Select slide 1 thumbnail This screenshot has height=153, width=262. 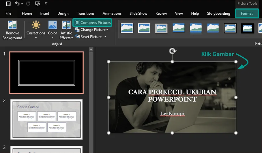tap(46, 73)
